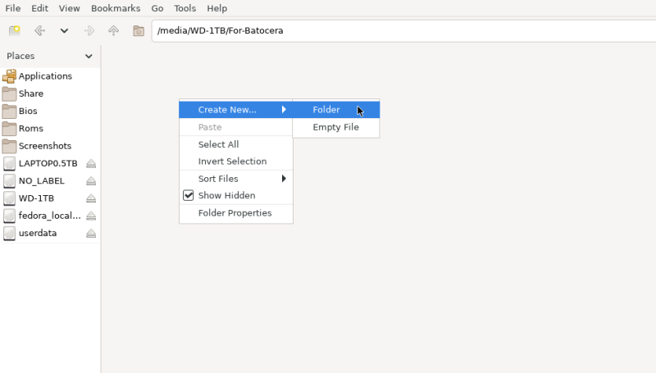Open the View menu
Viewport: 656px width, 373px height.
pyautogui.click(x=69, y=8)
